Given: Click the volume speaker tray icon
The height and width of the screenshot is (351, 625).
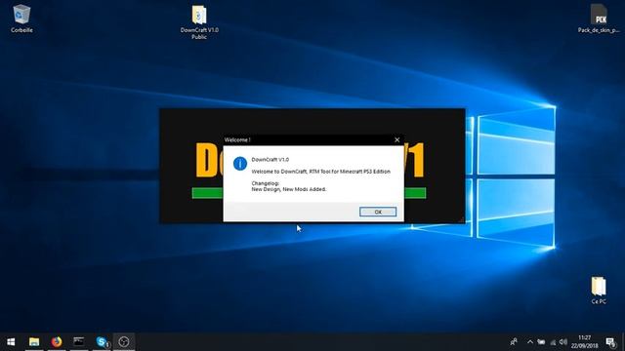Looking at the screenshot, I should [x=562, y=342].
